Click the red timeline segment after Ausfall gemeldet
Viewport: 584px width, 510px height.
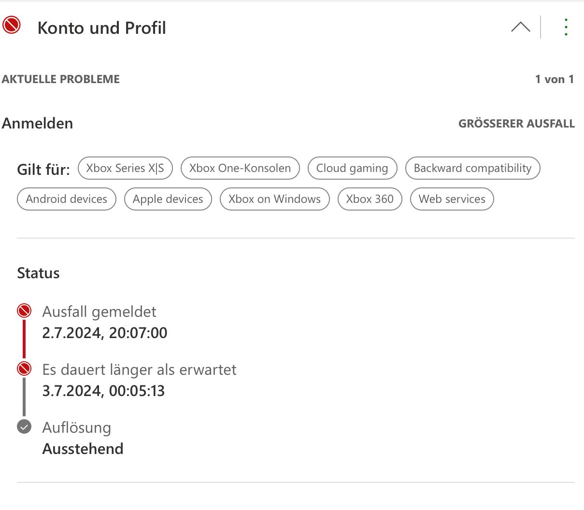coord(24,339)
